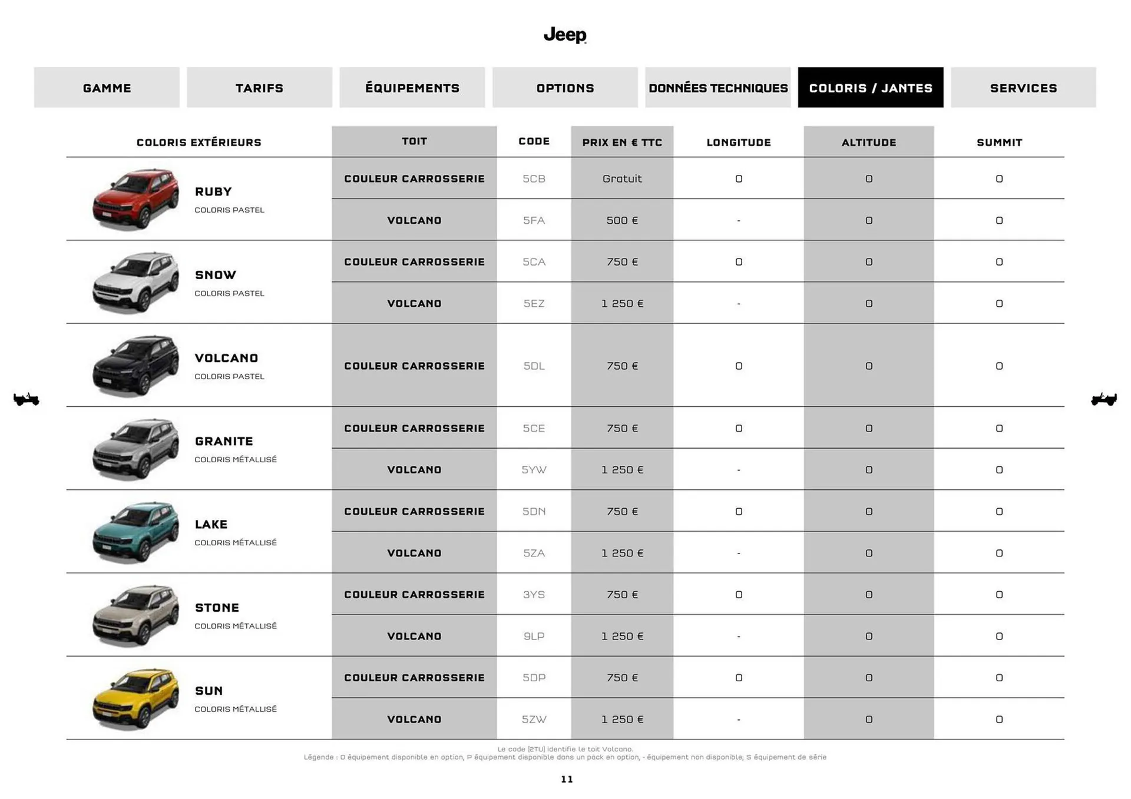Go to the Équipements tab
This screenshot has width=1131, height=799.
click(412, 88)
